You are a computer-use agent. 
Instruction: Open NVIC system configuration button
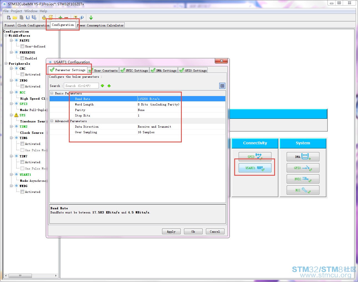tap(303, 179)
